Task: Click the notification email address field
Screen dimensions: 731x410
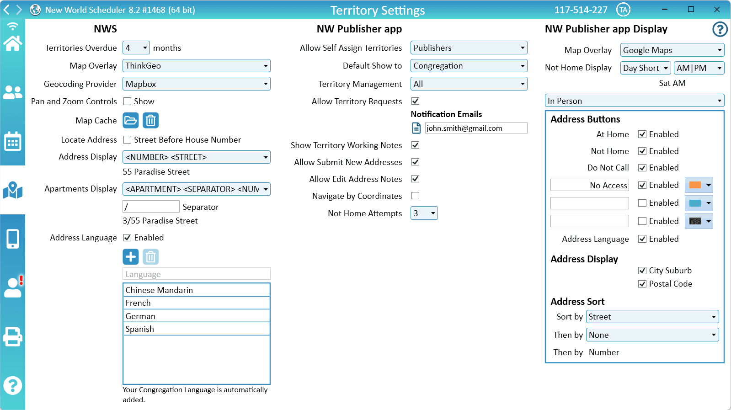Action: [x=476, y=128]
